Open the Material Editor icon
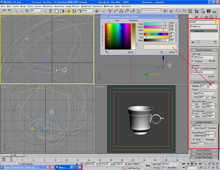 [x=197, y=11]
